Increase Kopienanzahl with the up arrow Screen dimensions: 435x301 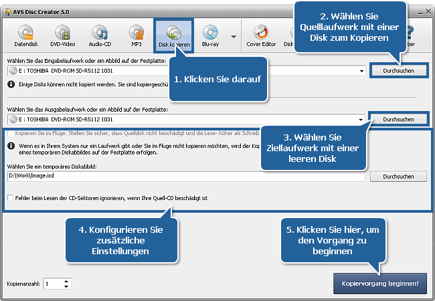[66, 282]
